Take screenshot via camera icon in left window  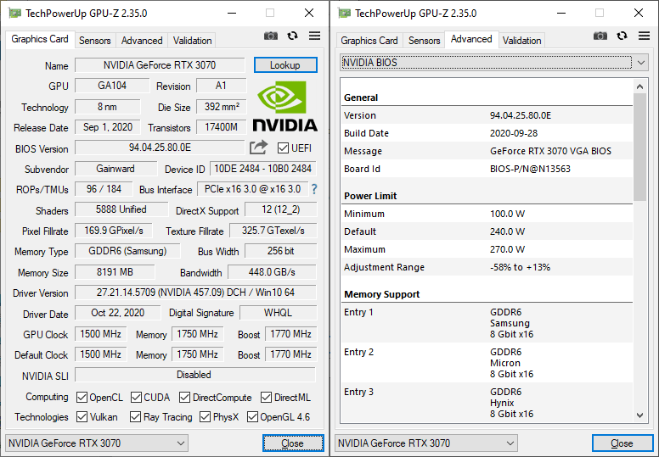click(271, 36)
